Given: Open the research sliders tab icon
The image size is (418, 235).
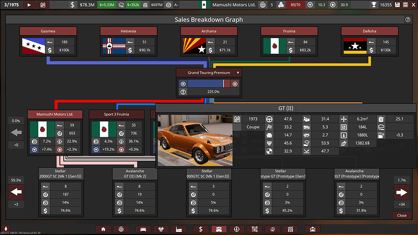Looking at the screenshot, I should 254,229.
